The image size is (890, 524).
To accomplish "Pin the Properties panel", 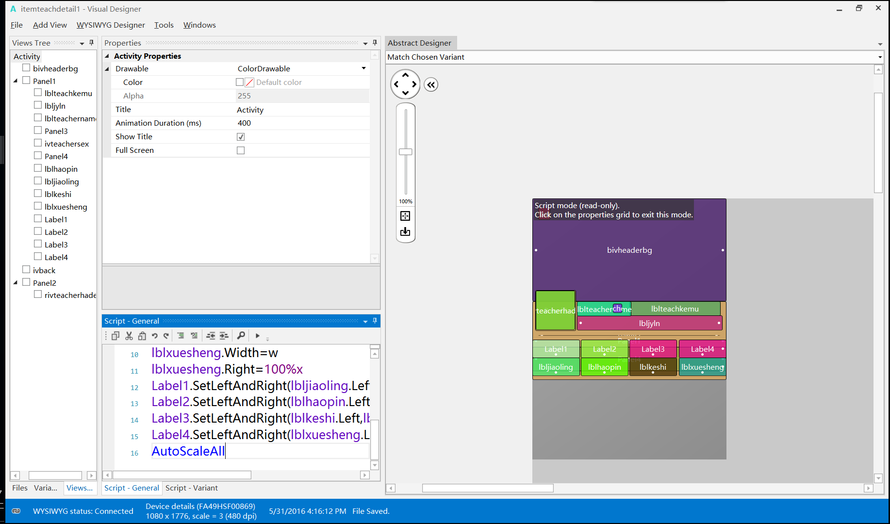I will [375, 43].
